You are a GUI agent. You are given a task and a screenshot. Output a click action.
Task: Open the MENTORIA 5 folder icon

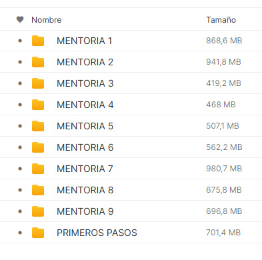38,126
